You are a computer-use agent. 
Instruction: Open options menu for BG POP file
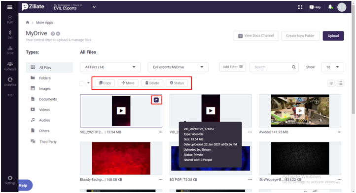[250, 180]
